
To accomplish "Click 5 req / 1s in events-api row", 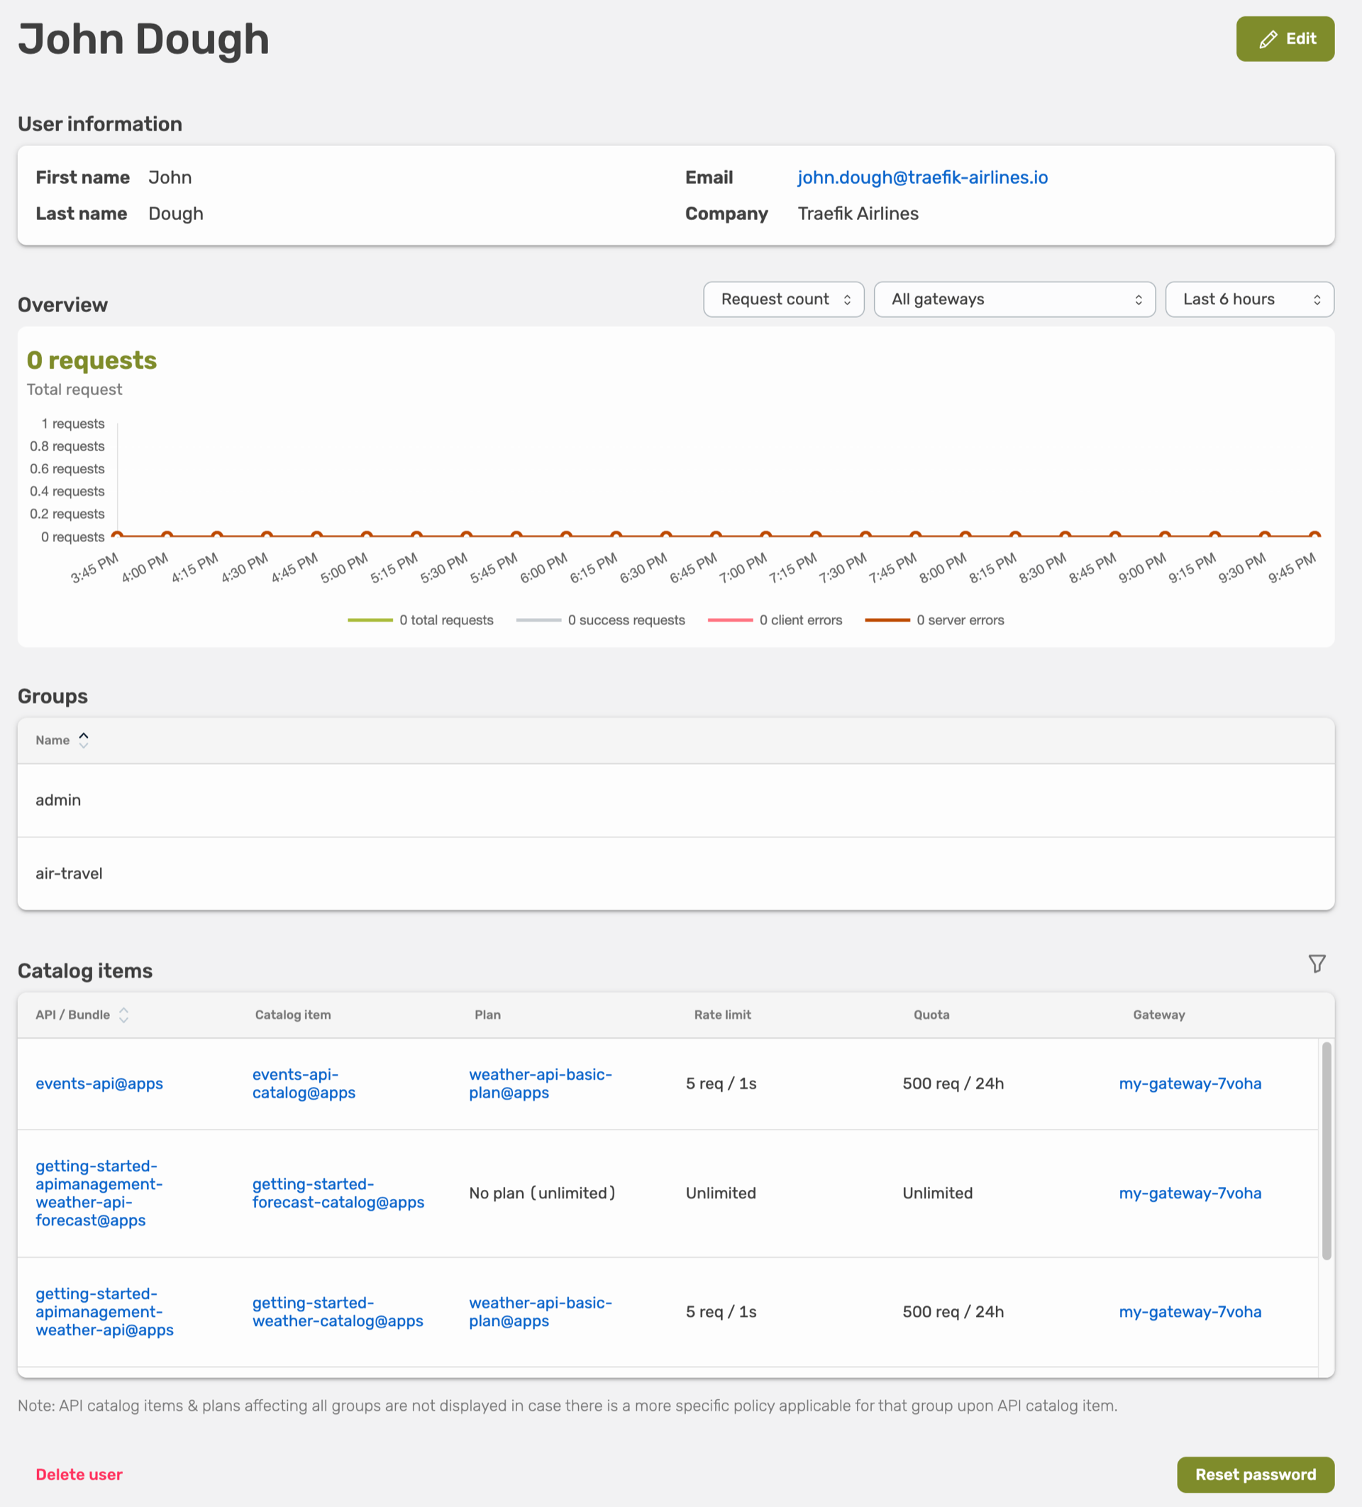I will (x=721, y=1083).
